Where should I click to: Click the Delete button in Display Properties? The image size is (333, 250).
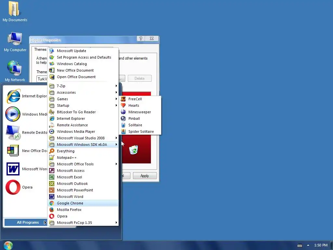coord(140,78)
